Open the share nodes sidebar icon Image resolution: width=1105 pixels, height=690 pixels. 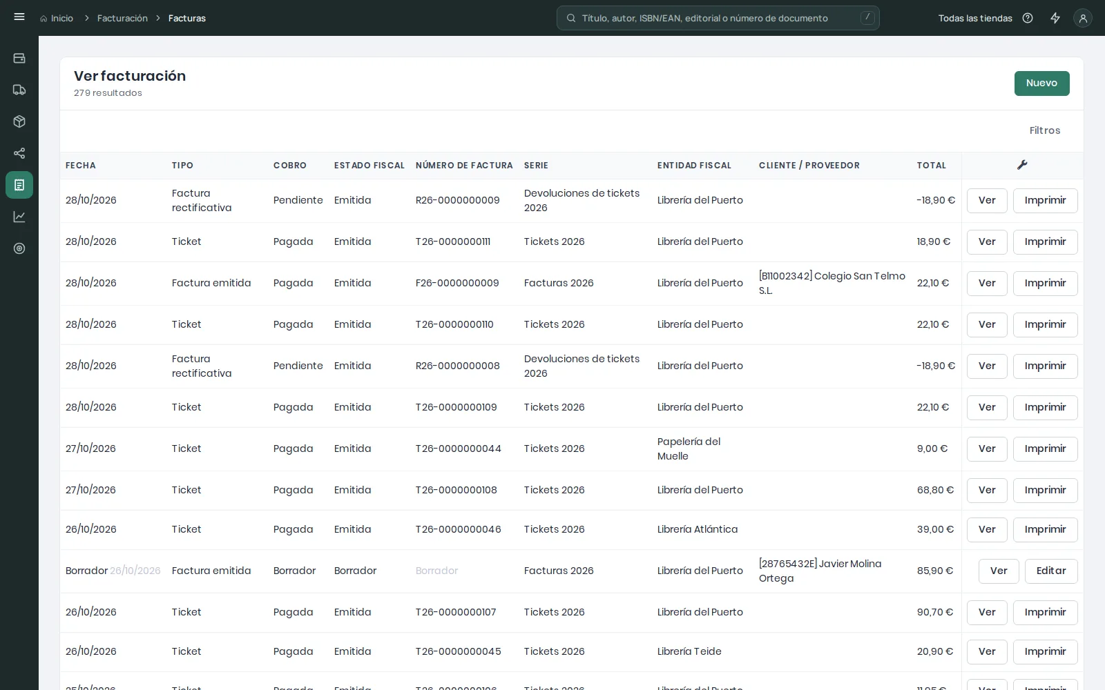pos(19,153)
